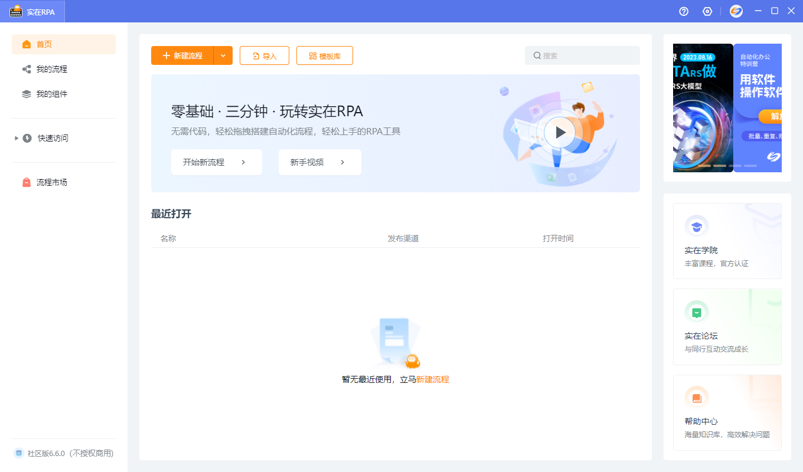Open the 模板库 button
This screenshot has width=803, height=472.
(325, 55)
